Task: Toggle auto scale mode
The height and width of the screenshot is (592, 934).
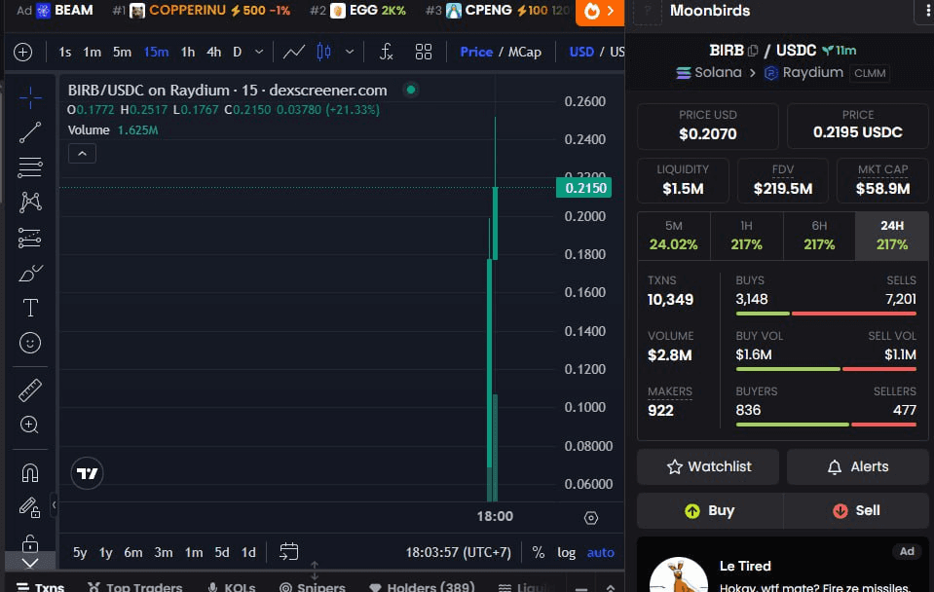Action: (600, 553)
